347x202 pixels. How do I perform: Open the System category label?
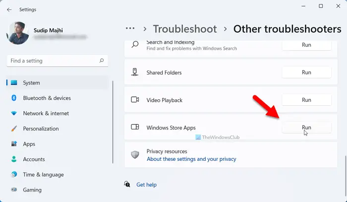pyautogui.click(x=31, y=83)
